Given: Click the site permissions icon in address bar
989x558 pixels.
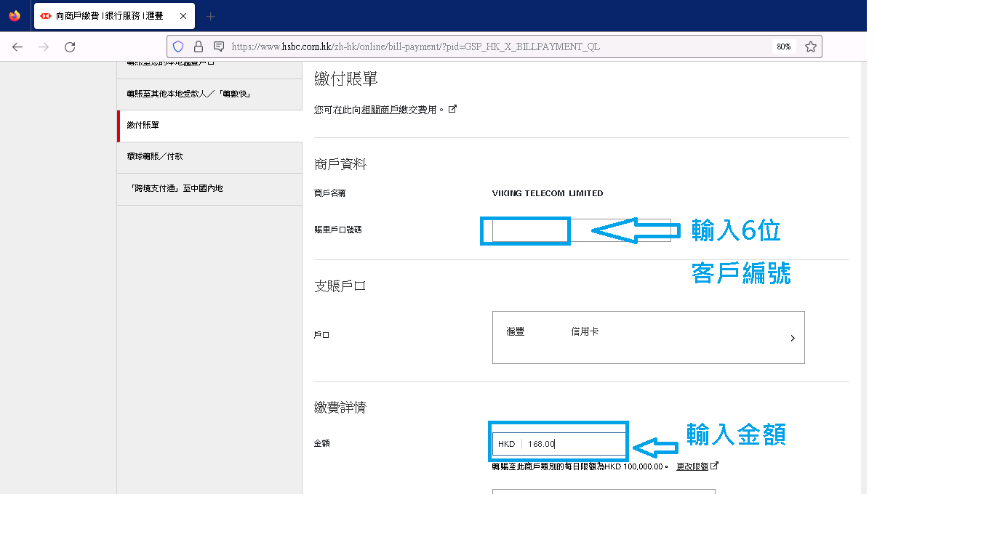Looking at the screenshot, I should click(218, 46).
